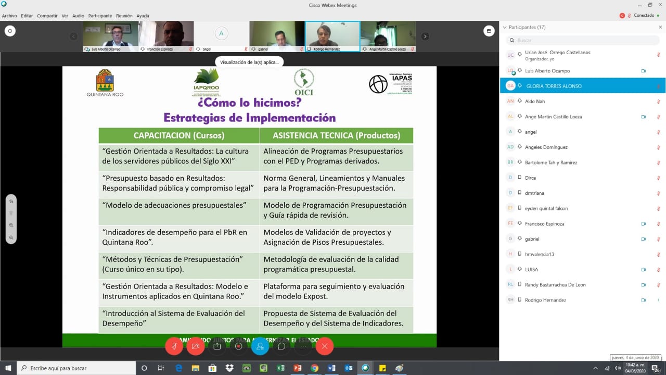
Task: Collapse the Participantes (17) panel chevron
Action: click(x=504, y=27)
